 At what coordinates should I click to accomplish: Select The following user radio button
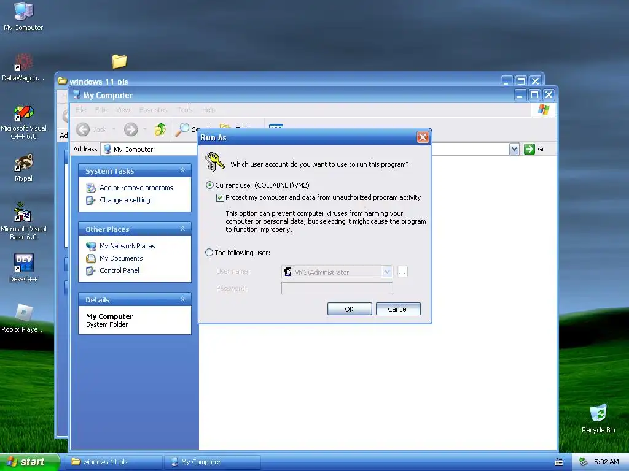click(209, 253)
